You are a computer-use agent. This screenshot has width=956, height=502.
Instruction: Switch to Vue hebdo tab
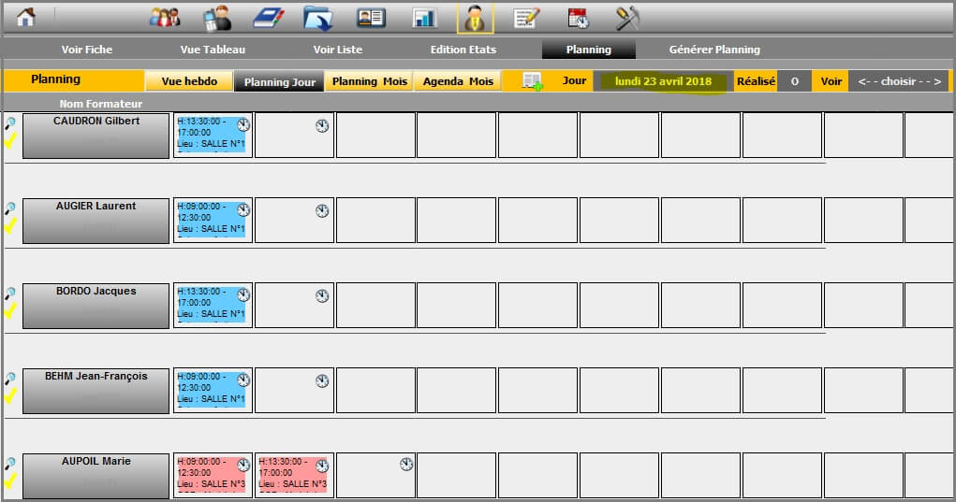189,81
